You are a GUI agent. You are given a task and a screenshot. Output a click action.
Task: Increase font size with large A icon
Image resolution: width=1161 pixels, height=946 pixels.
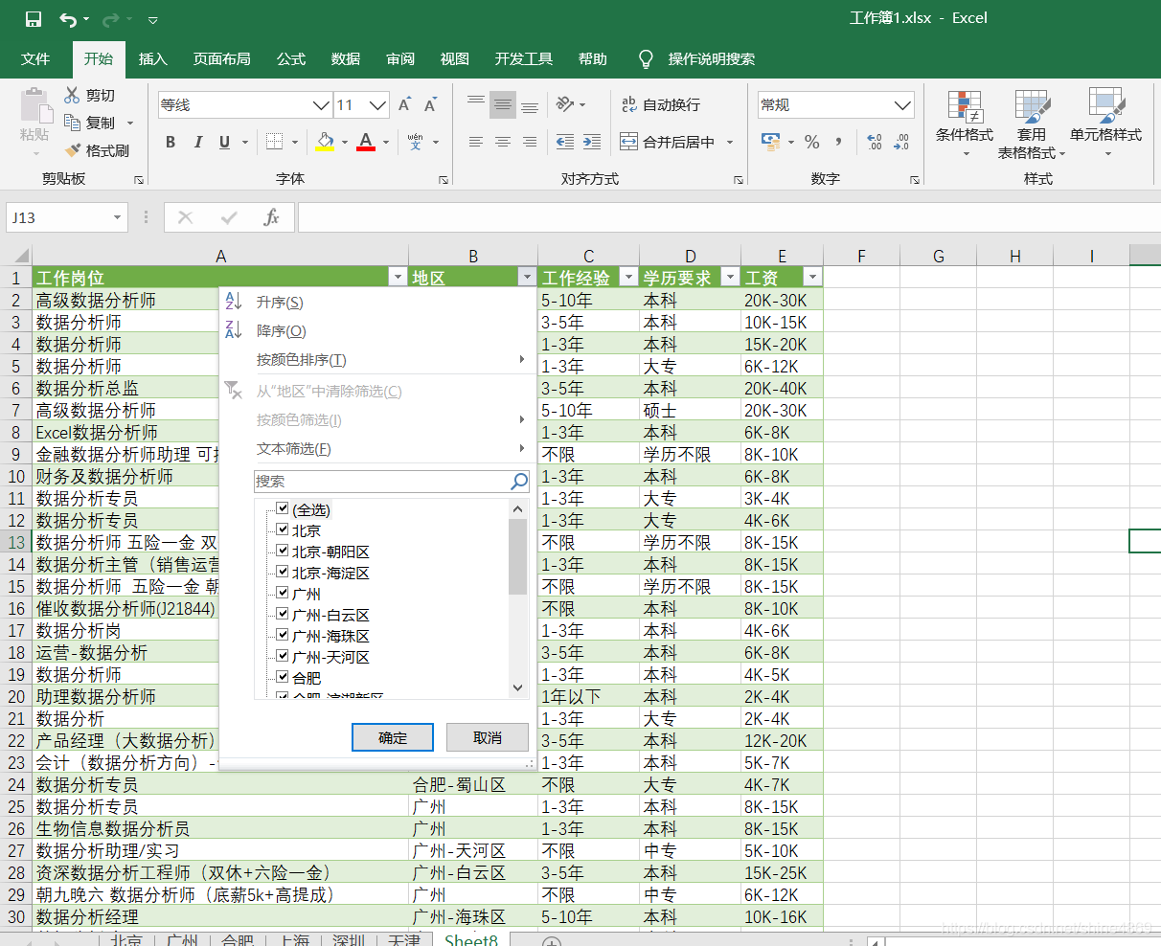(x=404, y=105)
